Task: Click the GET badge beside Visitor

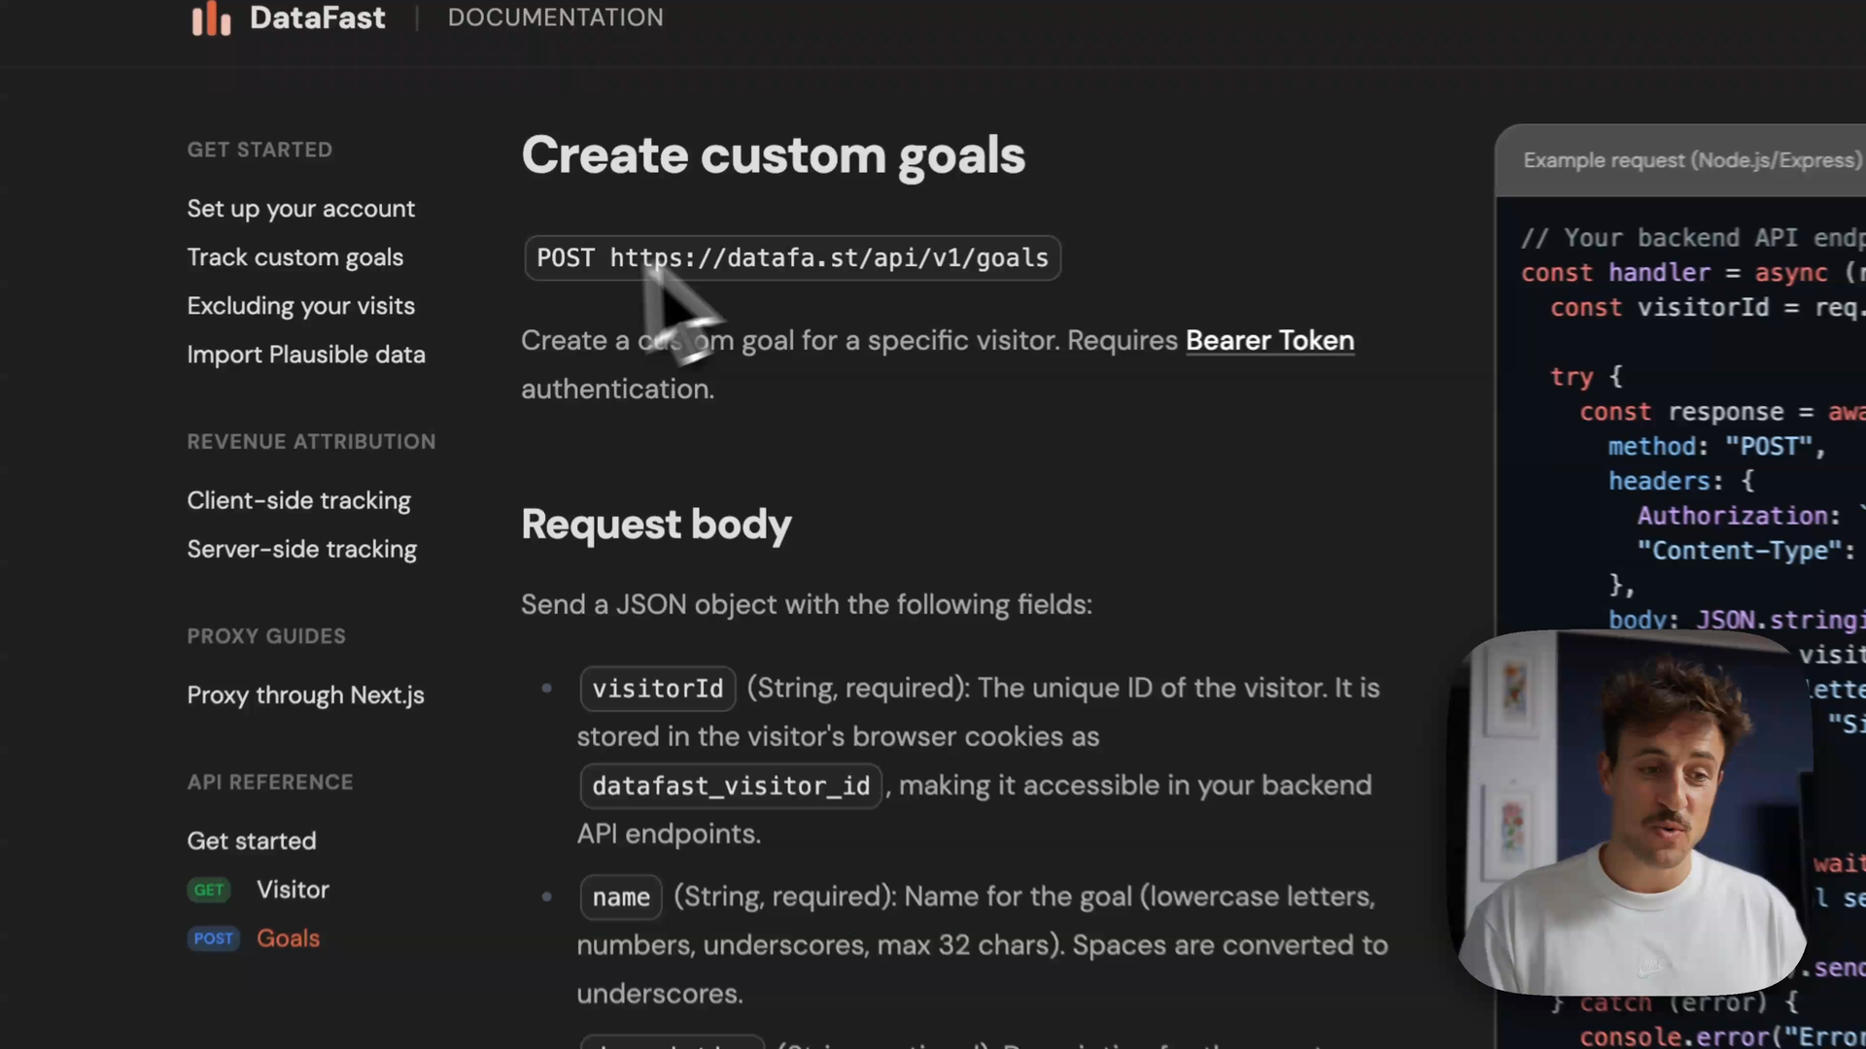Action: tap(209, 890)
